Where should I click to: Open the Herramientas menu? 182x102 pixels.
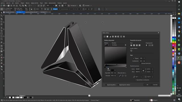tap(52, 3)
